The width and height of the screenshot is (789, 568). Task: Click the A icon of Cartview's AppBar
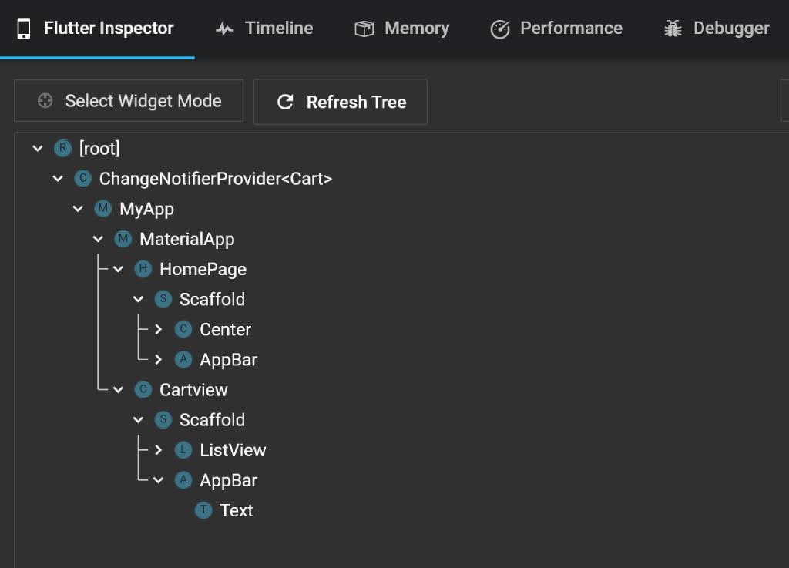tap(183, 480)
